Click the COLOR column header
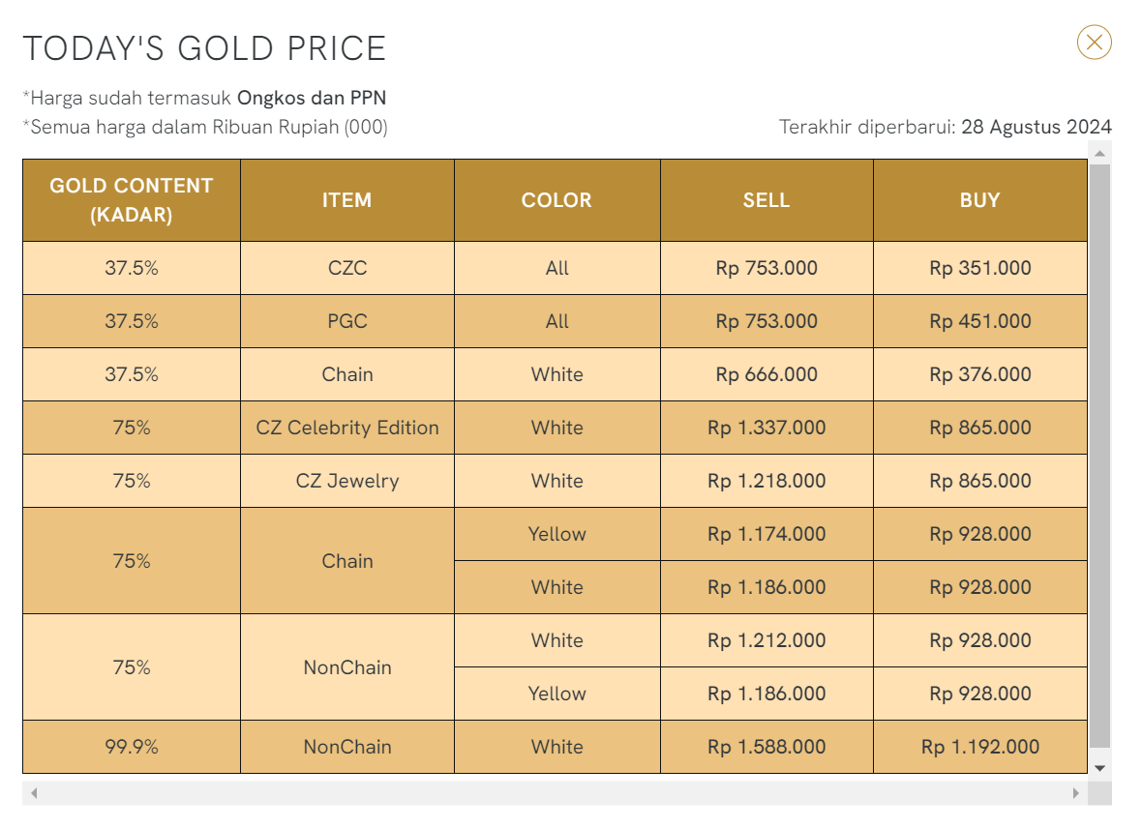This screenshot has height=828, width=1142. 556,200
